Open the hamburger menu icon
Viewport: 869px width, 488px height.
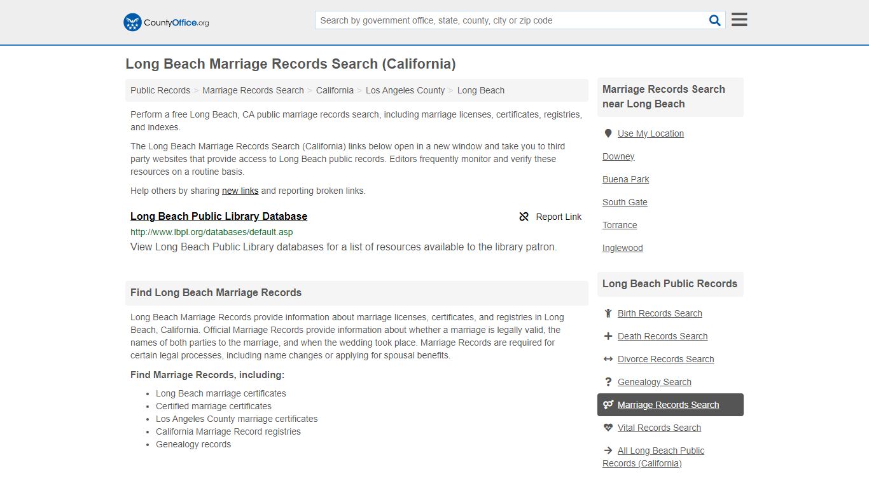(x=739, y=20)
